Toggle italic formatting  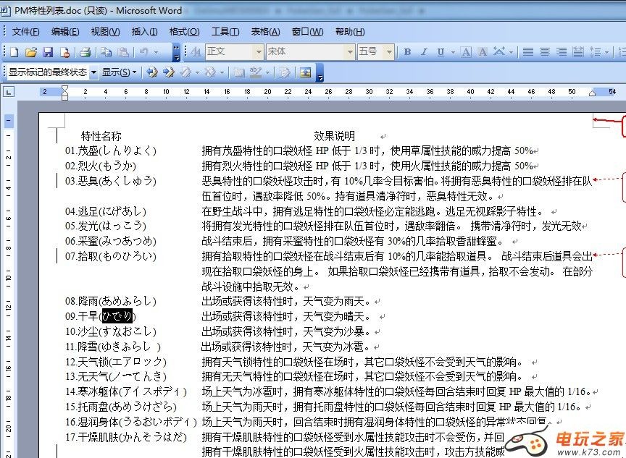point(424,52)
